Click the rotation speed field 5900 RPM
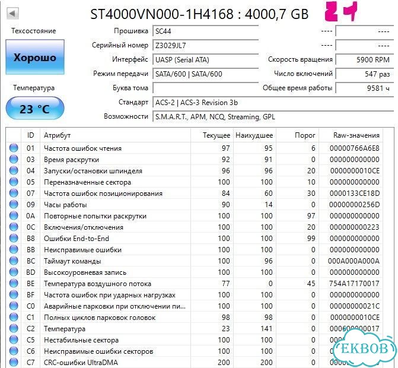The width and height of the screenshot is (398, 368). [x=365, y=60]
